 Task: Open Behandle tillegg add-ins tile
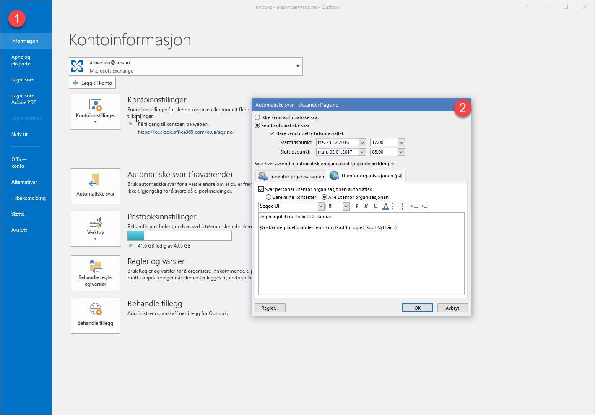(x=96, y=316)
